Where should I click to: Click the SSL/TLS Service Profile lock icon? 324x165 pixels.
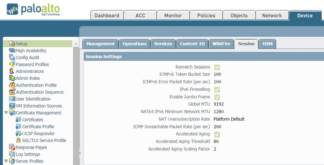[x=18, y=140]
